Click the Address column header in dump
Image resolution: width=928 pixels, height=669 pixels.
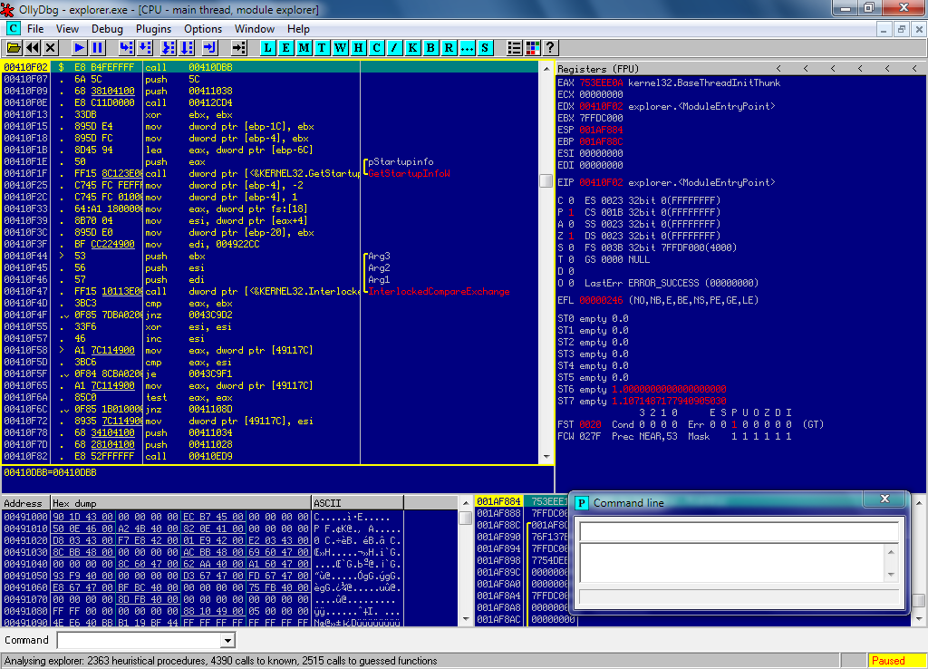pos(25,503)
